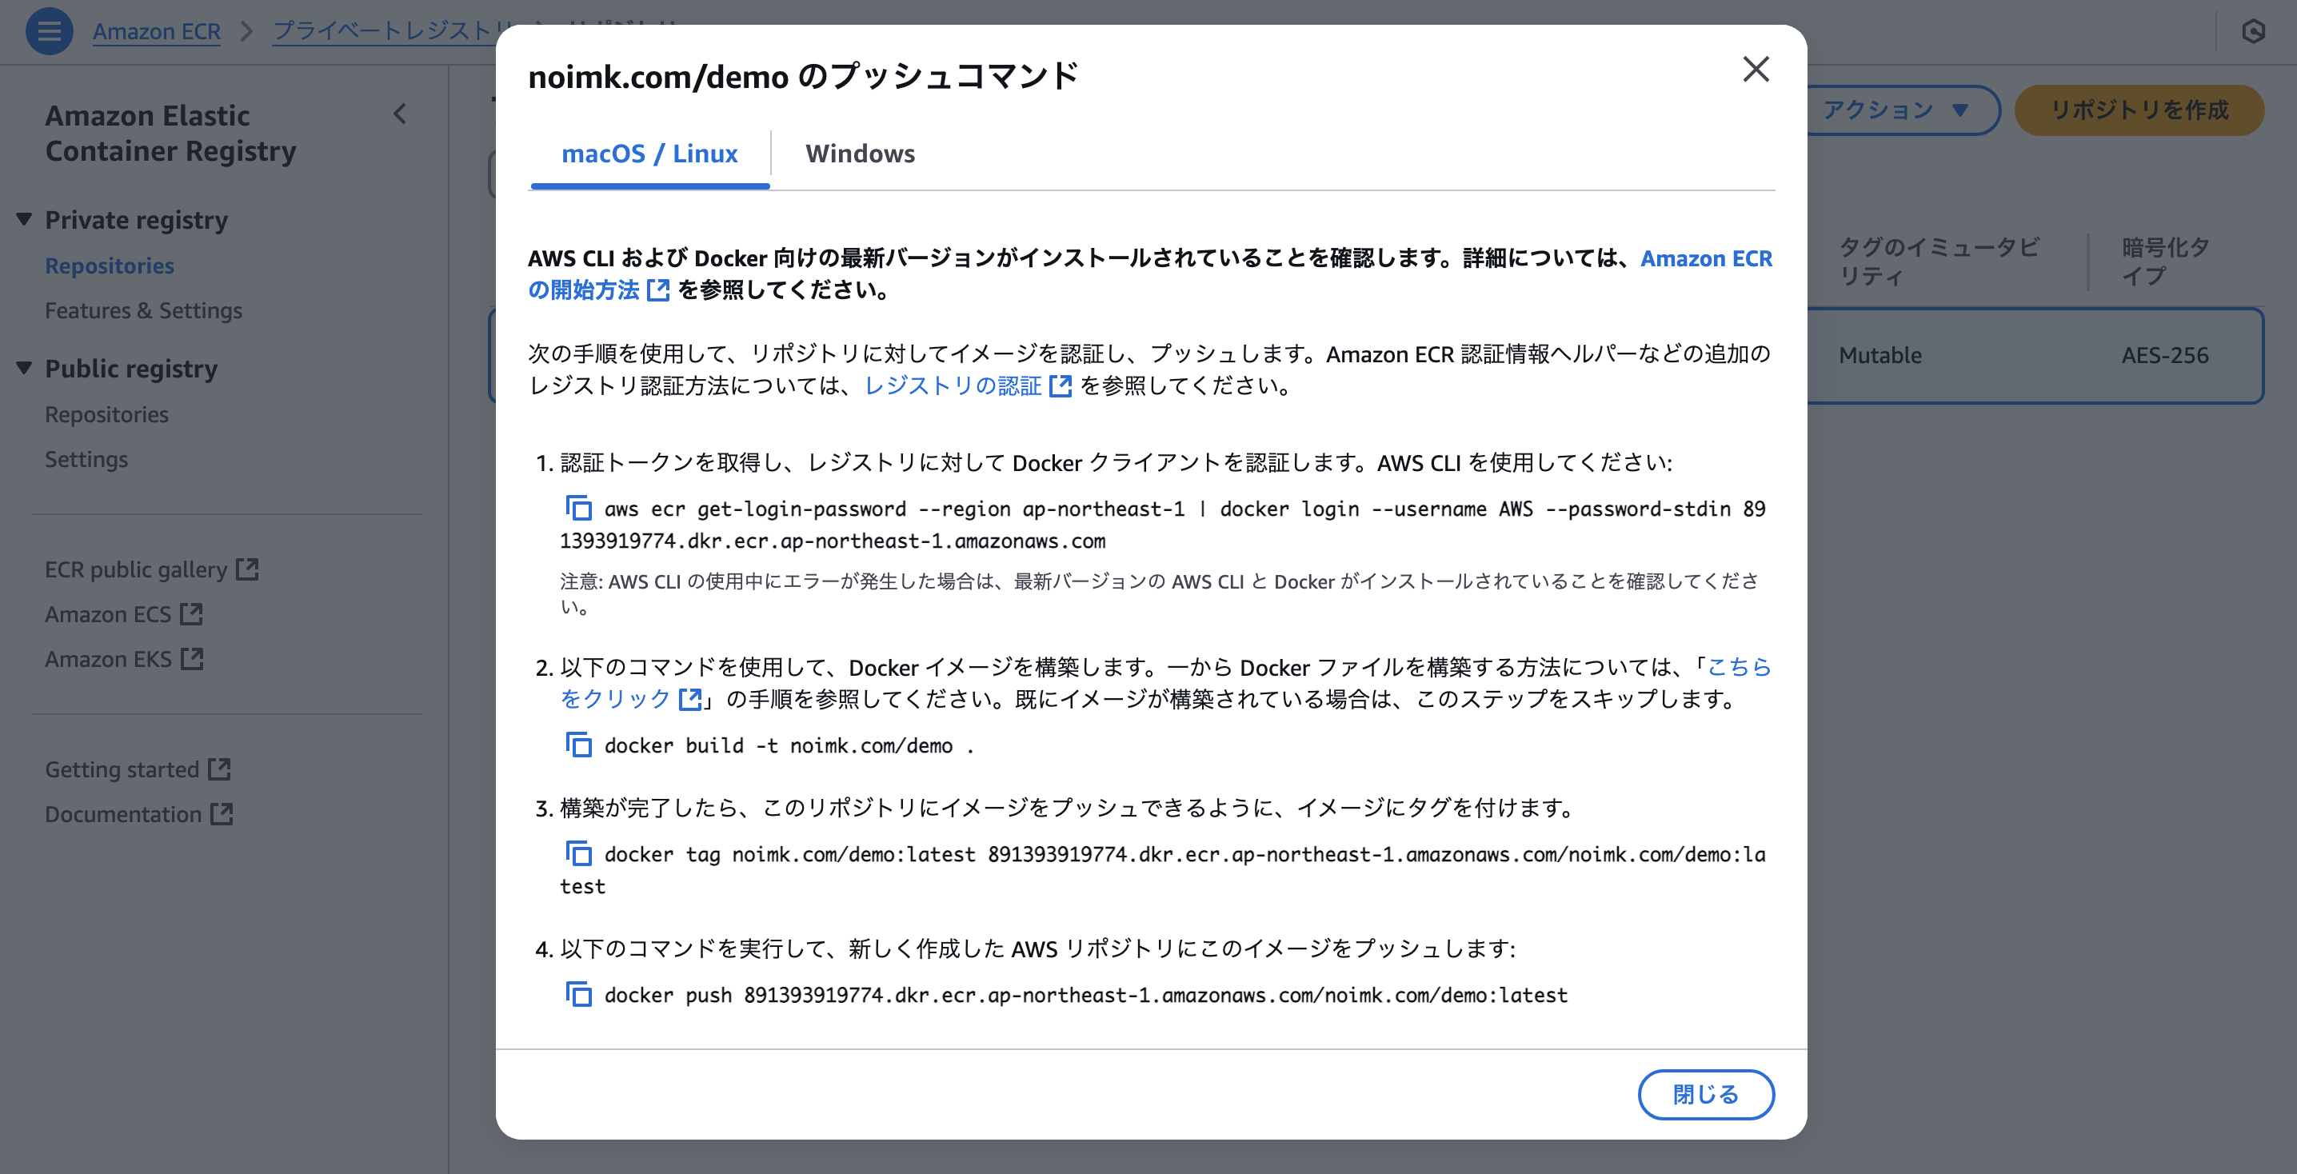Click the docker push command text
The image size is (2297, 1174).
1085,995
